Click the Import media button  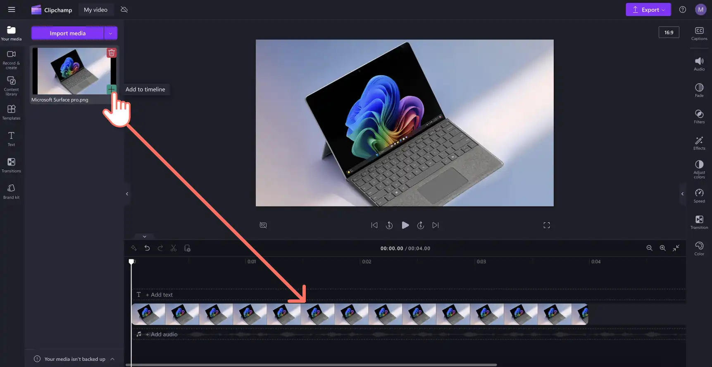(x=67, y=33)
